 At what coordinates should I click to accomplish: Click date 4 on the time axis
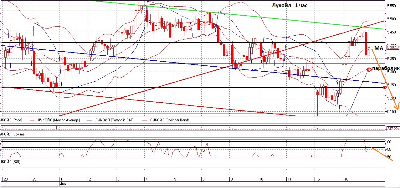coord(146,179)
